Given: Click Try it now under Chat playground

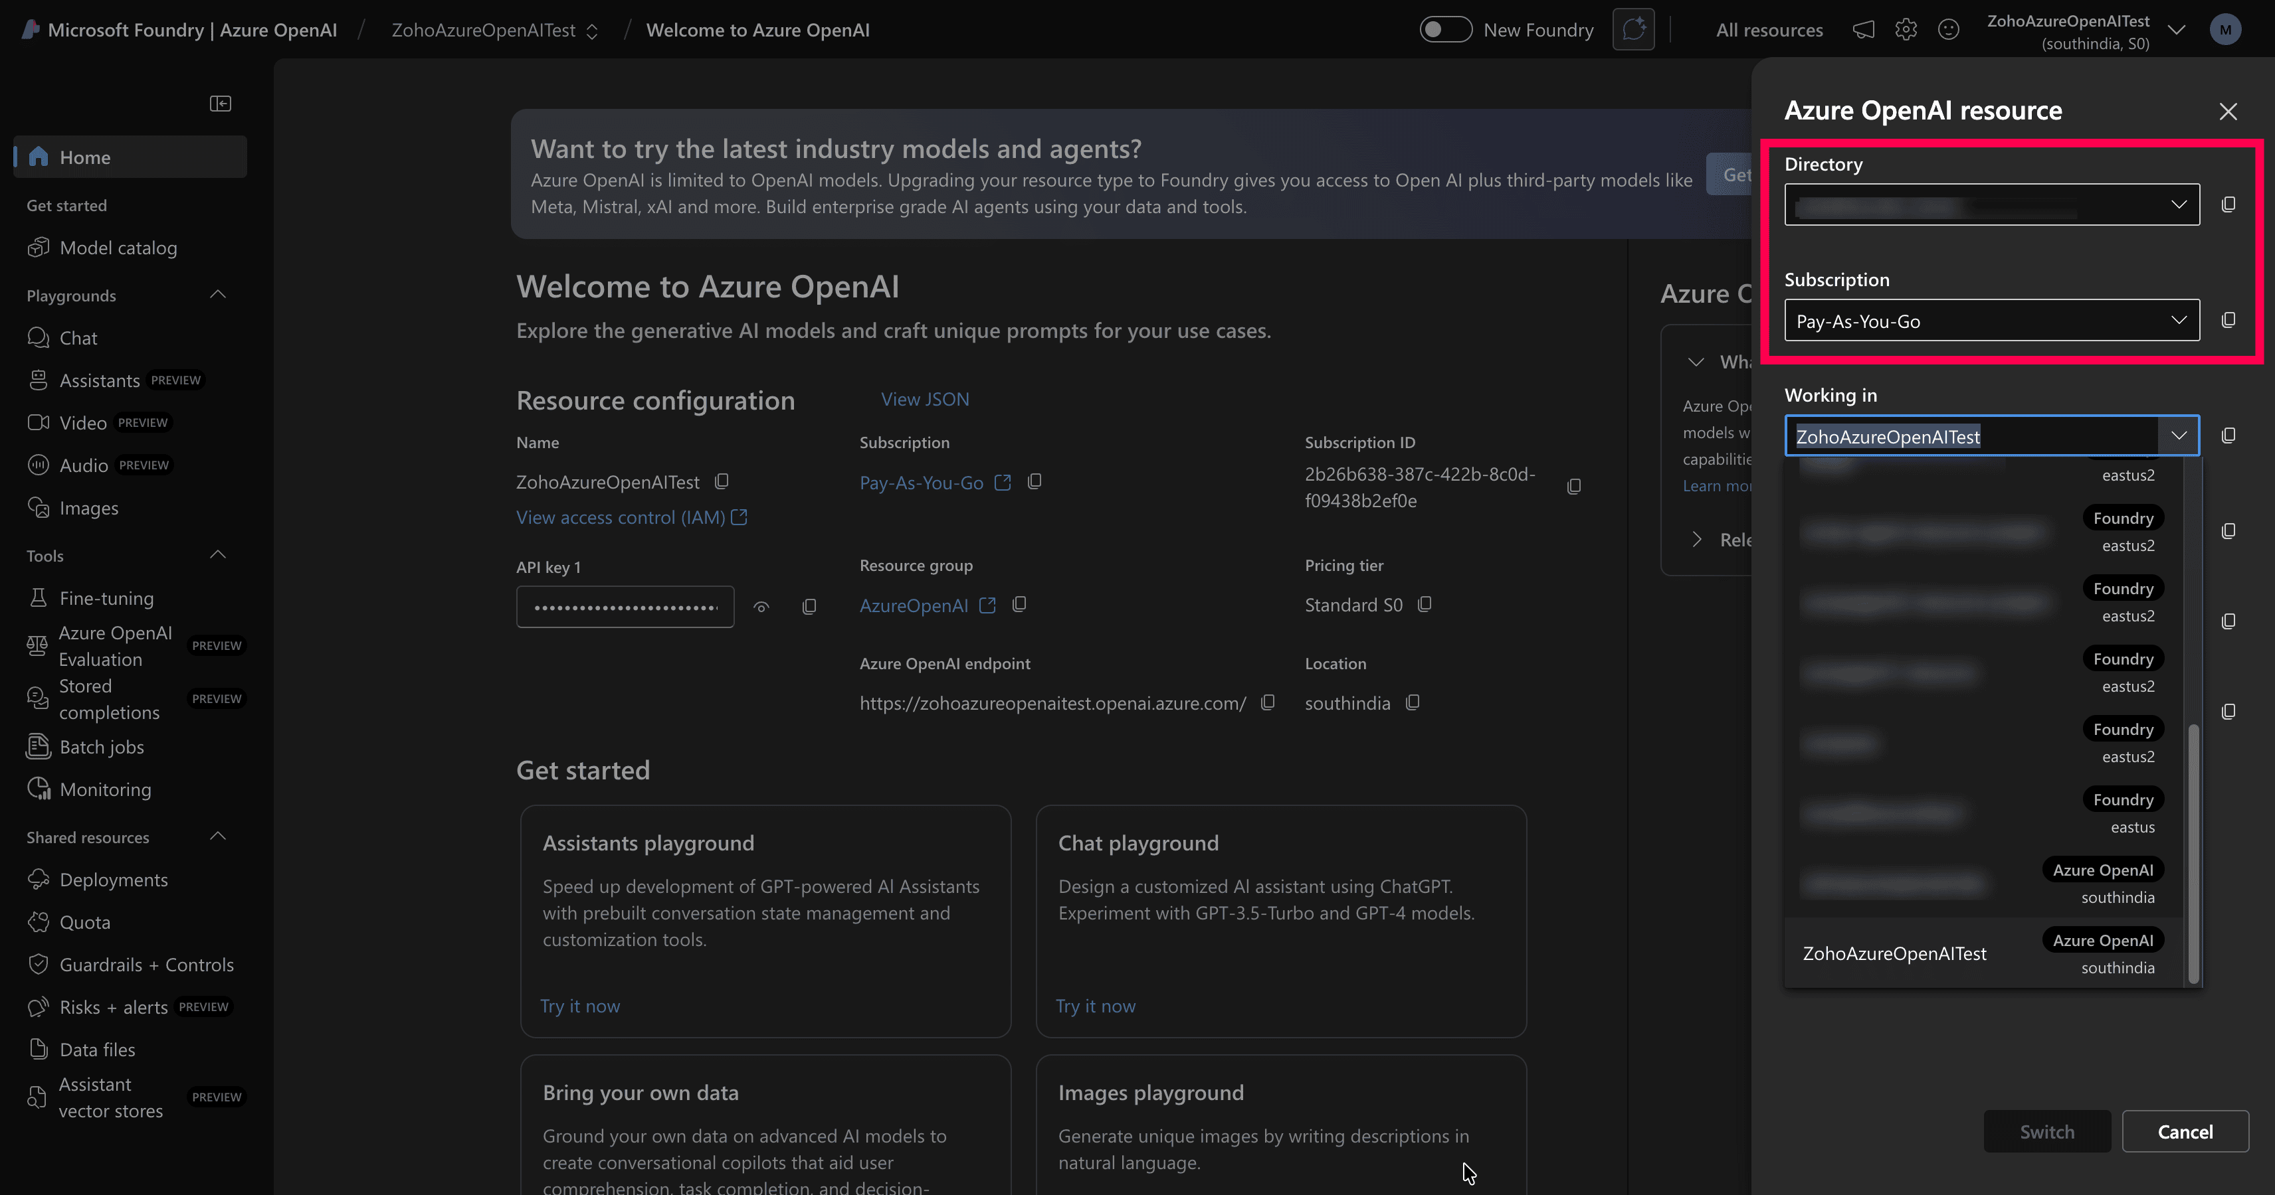Looking at the screenshot, I should tap(1095, 1006).
